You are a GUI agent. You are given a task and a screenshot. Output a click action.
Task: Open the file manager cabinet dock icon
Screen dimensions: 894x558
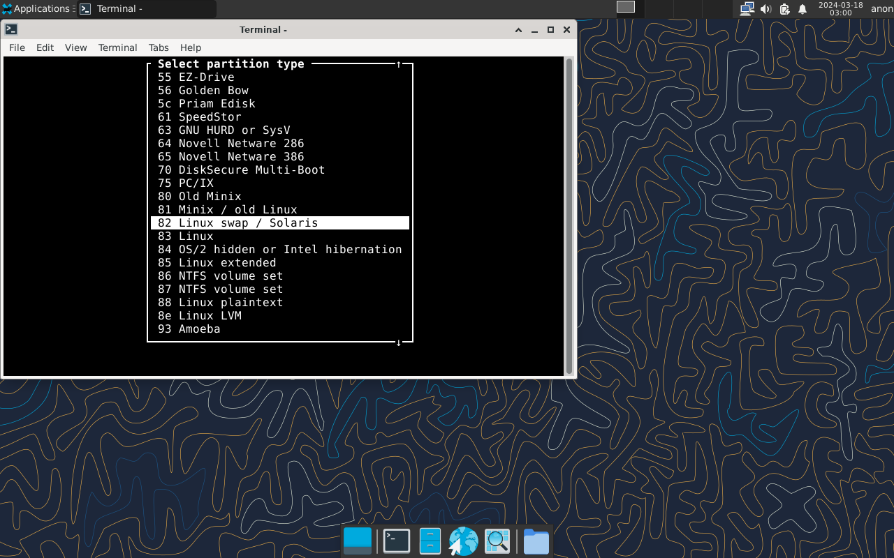pos(430,541)
